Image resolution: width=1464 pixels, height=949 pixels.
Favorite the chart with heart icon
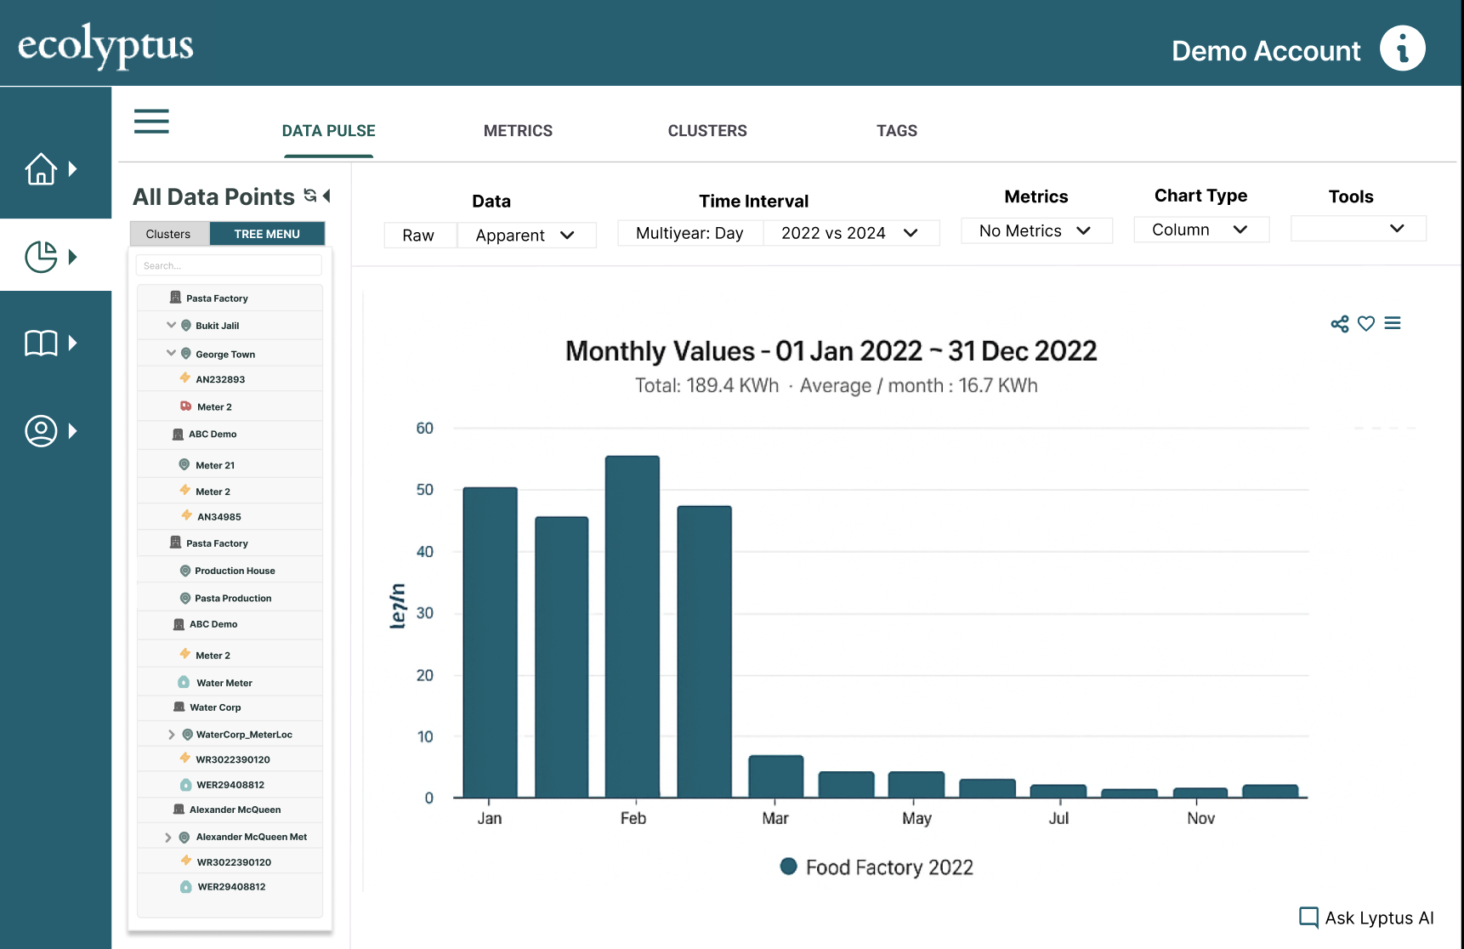coord(1366,324)
